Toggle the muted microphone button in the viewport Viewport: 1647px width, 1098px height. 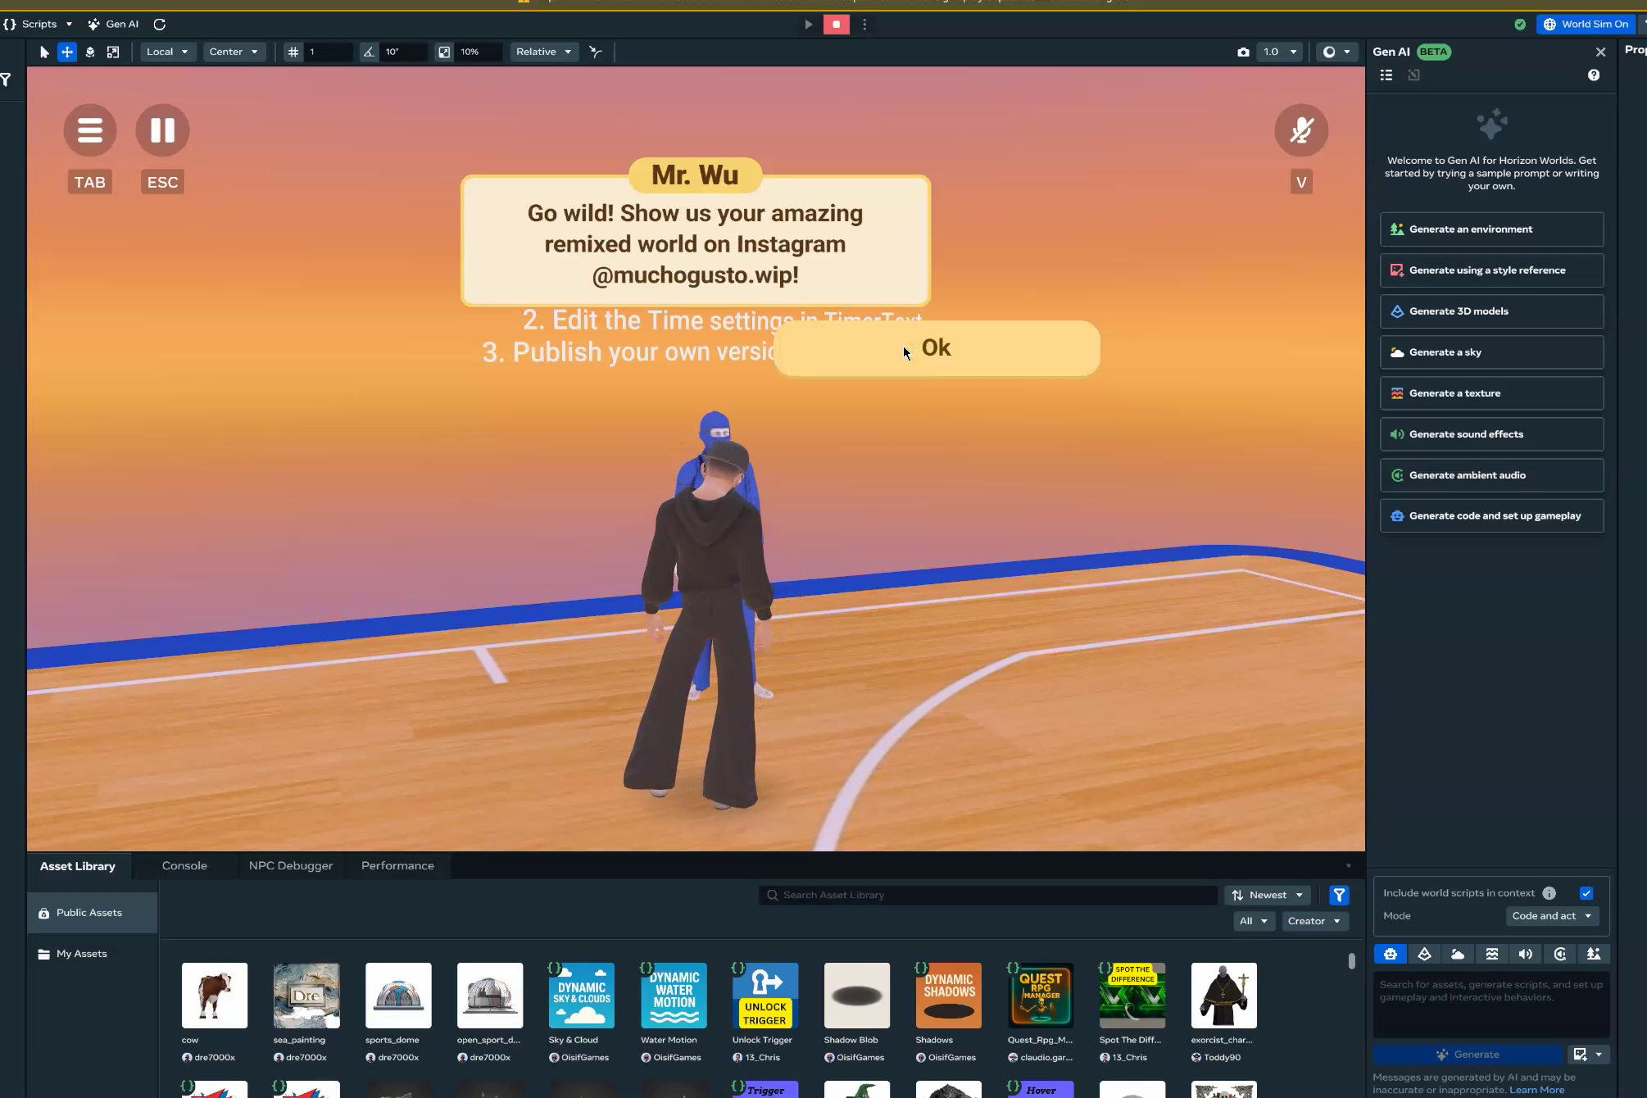1300,130
